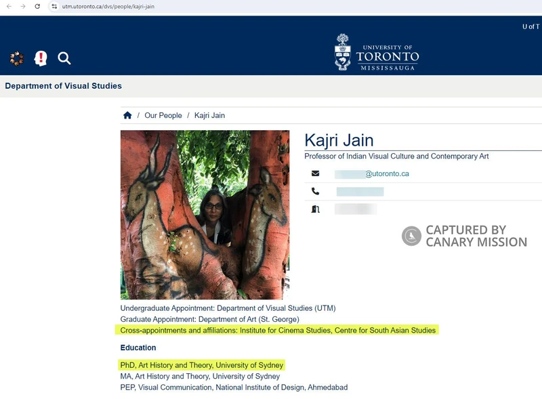Open site search magnifier icon
The height and width of the screenshot is (399, 542).
click(64, 58)
